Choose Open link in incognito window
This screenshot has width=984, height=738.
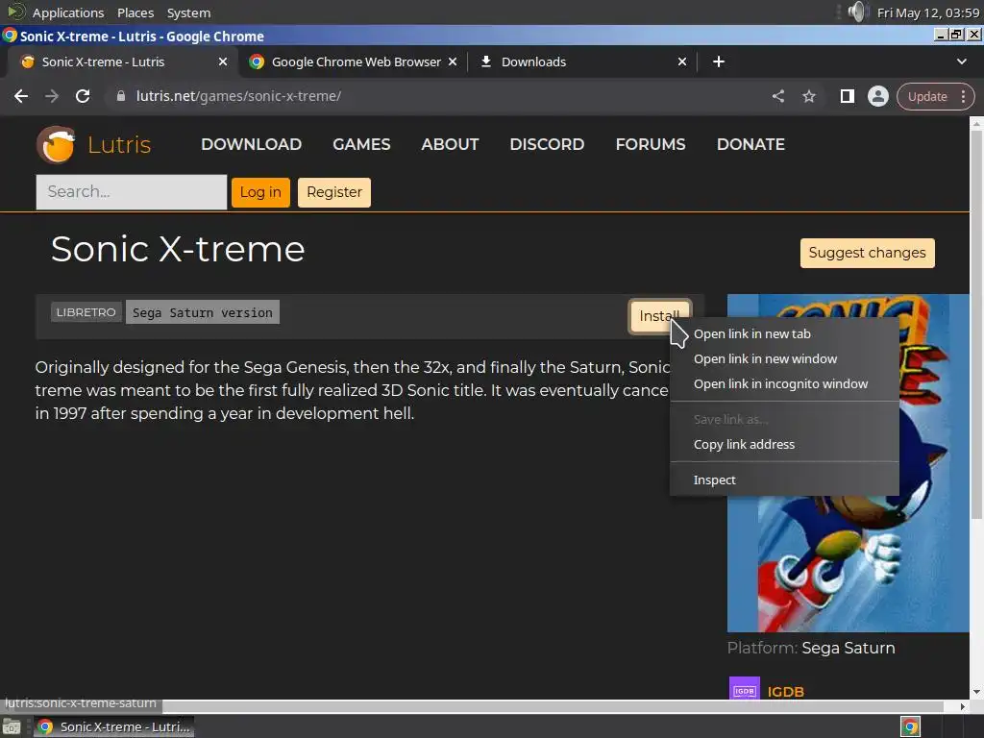pyautogui.click(x=784, y=384)
